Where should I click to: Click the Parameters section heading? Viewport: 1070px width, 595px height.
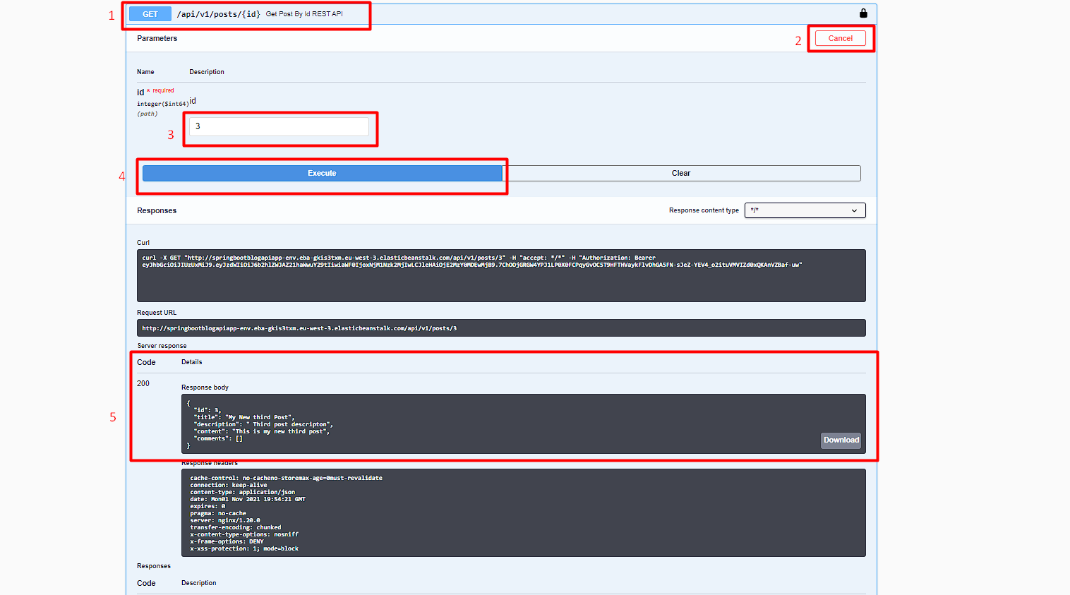point(157,39)
